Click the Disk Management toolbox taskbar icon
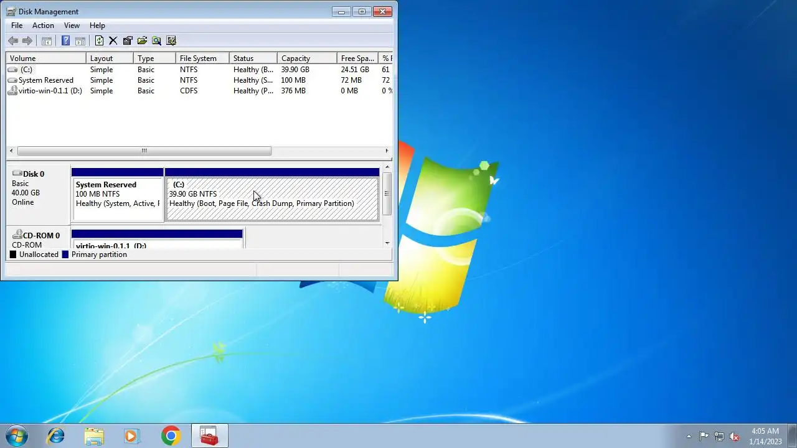 click(x=209, y=436)
